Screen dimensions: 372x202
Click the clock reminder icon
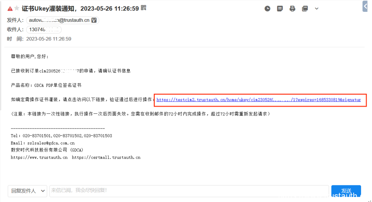[x=268, y=9]
